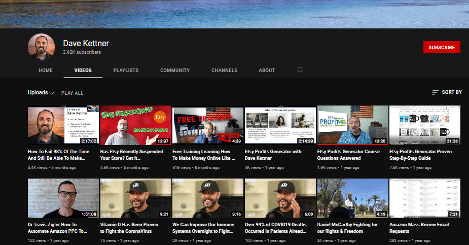The image size is (469, 245).
Task: Open thumbnail of How To Fail 98% video
Action: (x=63, y=125)
